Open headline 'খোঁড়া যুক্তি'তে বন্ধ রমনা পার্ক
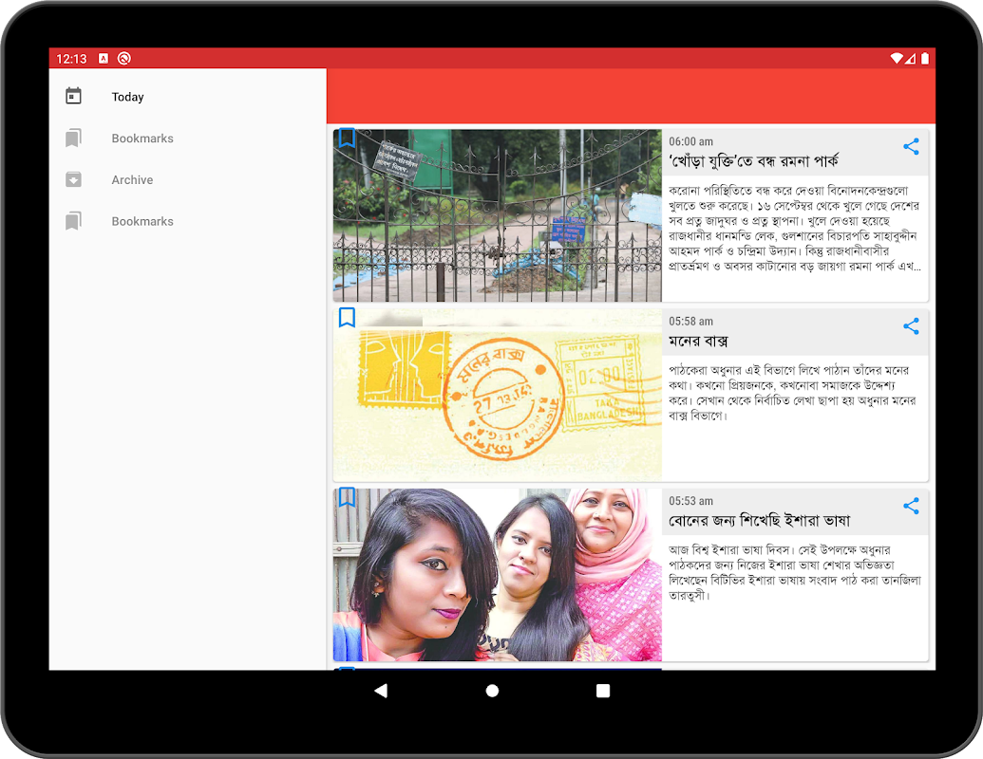Screen dimensions: 983x759 coord(753,161)
